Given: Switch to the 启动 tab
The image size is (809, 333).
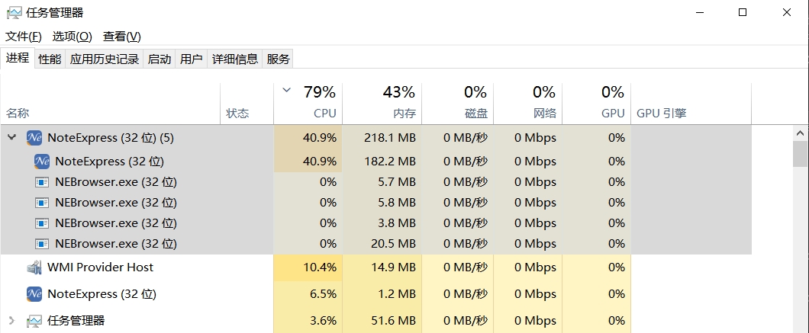Looking at the screenshot, I should click(x=160, y=59).
